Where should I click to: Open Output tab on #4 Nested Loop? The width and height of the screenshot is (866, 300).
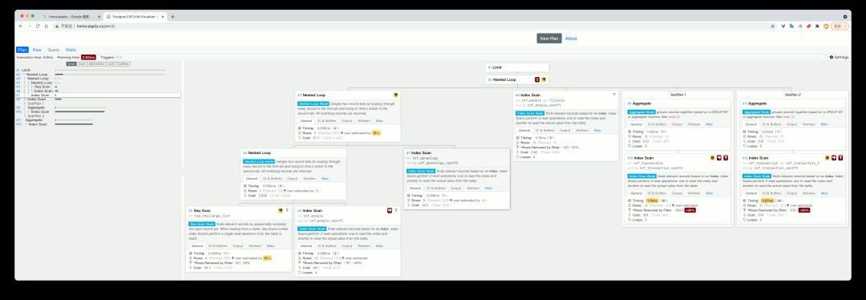(292, 178)
